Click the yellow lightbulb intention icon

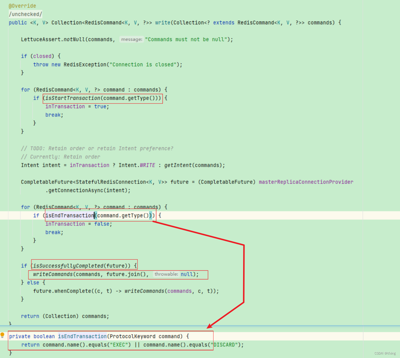coord(2,335)
